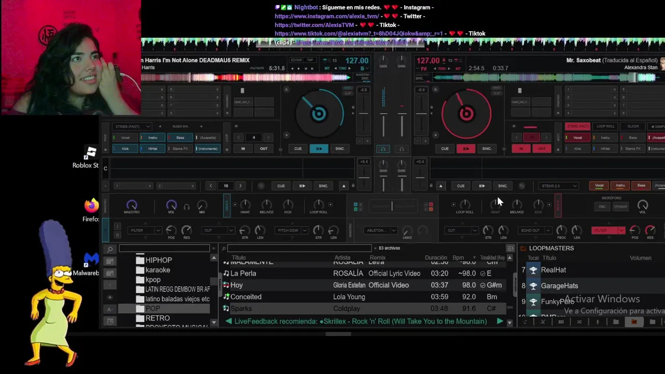
Task: Click the left HIHAT effect knob
Action: [x=245, y=205]
